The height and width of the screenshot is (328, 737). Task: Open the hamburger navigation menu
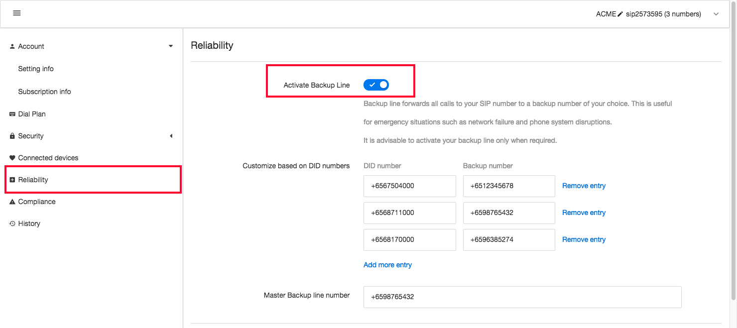17,13
